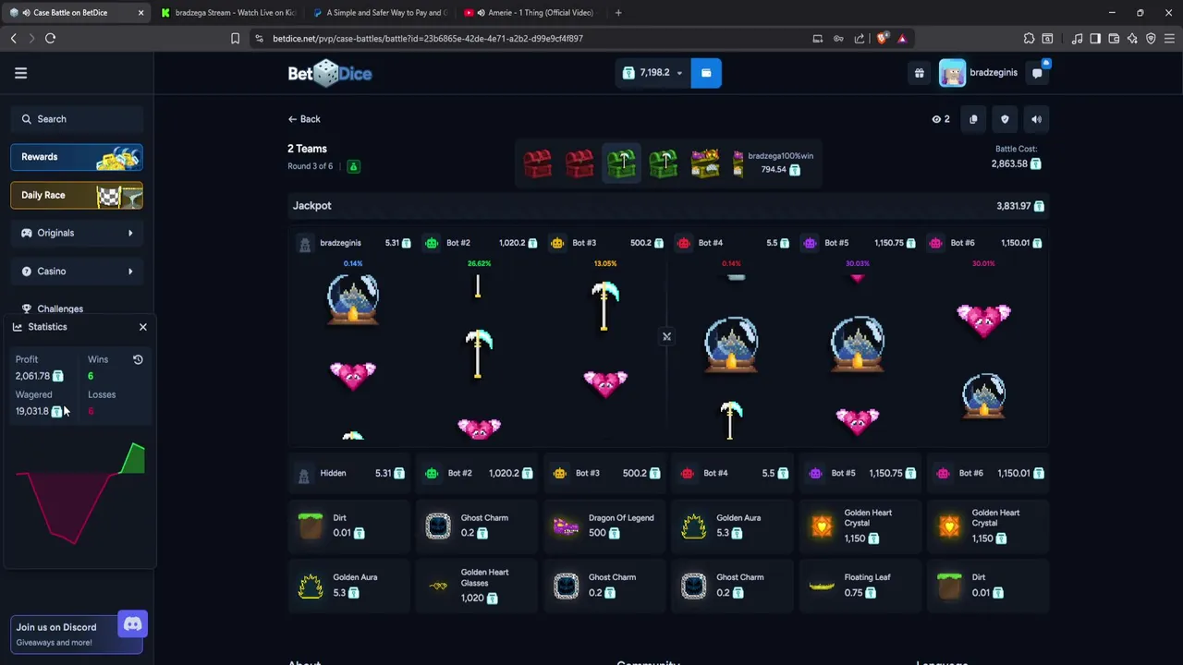Click the Discord logo icon
1183x665 pixels.
[x=132, y=625]
